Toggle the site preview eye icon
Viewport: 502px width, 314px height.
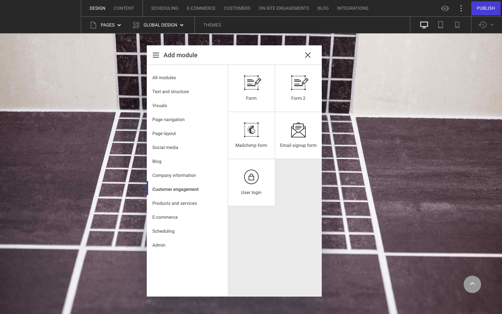(x=445, y=8)
